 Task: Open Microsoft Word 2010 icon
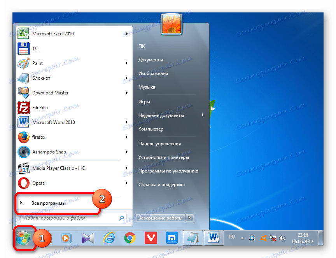(x=24, y=122)
